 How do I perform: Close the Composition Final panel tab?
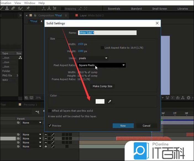27,15
